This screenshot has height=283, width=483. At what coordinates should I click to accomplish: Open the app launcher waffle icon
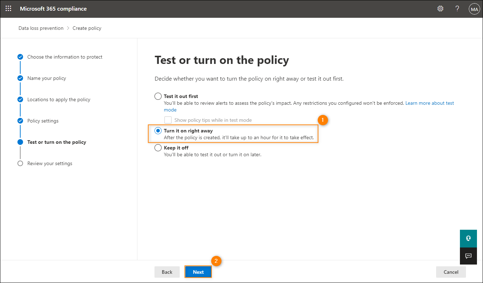click(9, 9)
